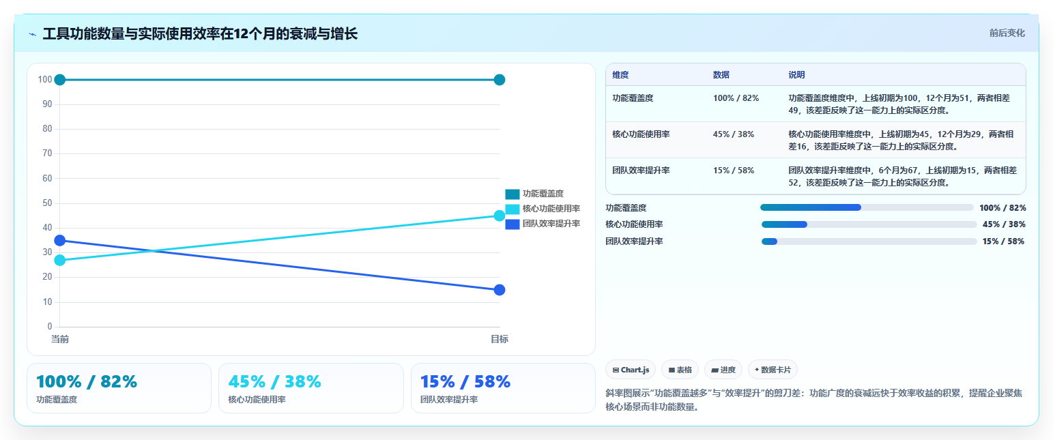This screenshot has width=1053, height=440.
Task: Click the footer note starting 斜率图展示
Action: point(813,400)
